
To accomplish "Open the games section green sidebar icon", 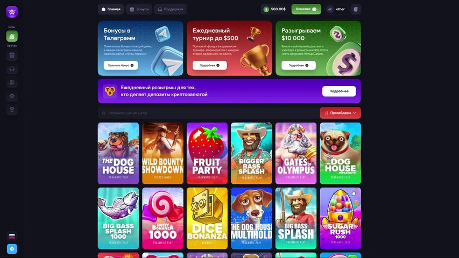I will click(12, 36).
